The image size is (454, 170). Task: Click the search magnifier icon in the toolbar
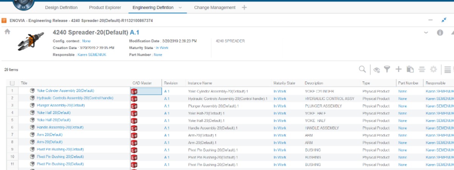[x=362, y=69]
